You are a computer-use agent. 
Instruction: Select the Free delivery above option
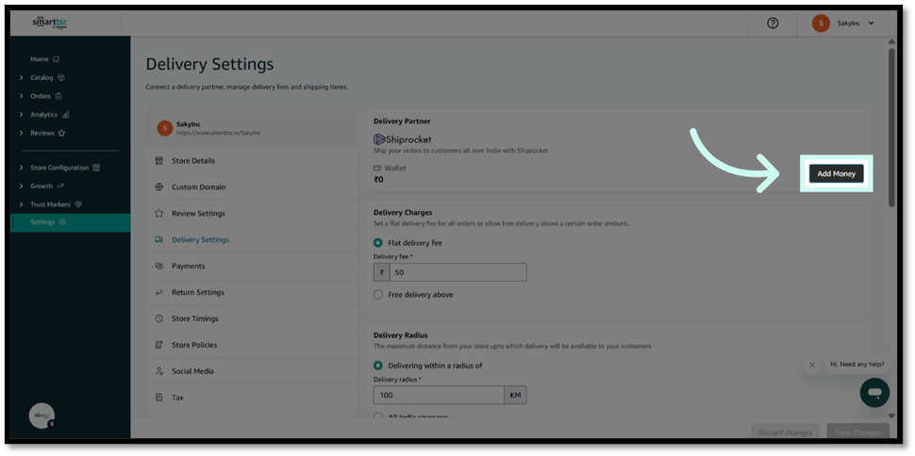pyautogui.click(x=378, y=295)
